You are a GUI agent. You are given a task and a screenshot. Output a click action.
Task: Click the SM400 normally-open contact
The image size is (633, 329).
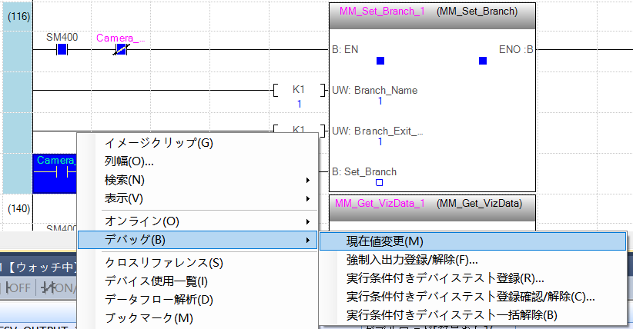pyautogui.click(x=62, y=51)
